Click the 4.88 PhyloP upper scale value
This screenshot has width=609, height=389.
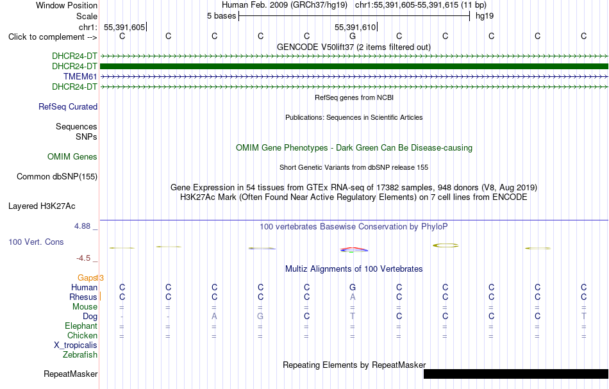click(x=83, y=226)
